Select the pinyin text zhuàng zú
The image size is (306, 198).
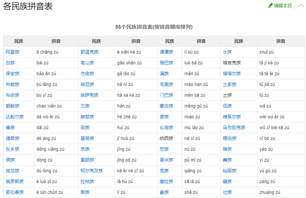pos(270,192)
